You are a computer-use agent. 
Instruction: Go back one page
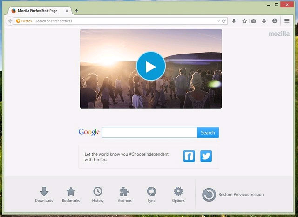point(10,21)
